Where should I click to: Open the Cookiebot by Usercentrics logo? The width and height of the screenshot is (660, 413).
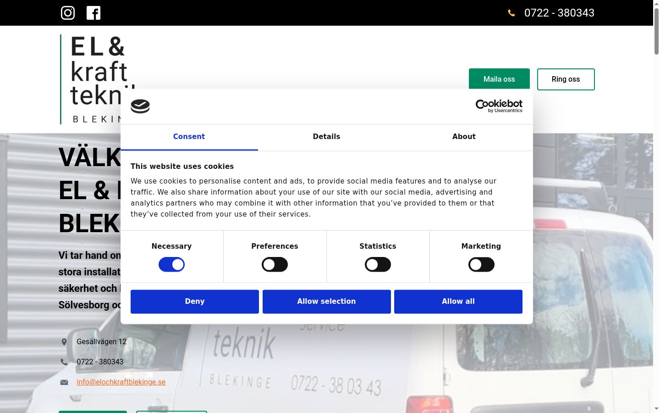tap(499, 106)
